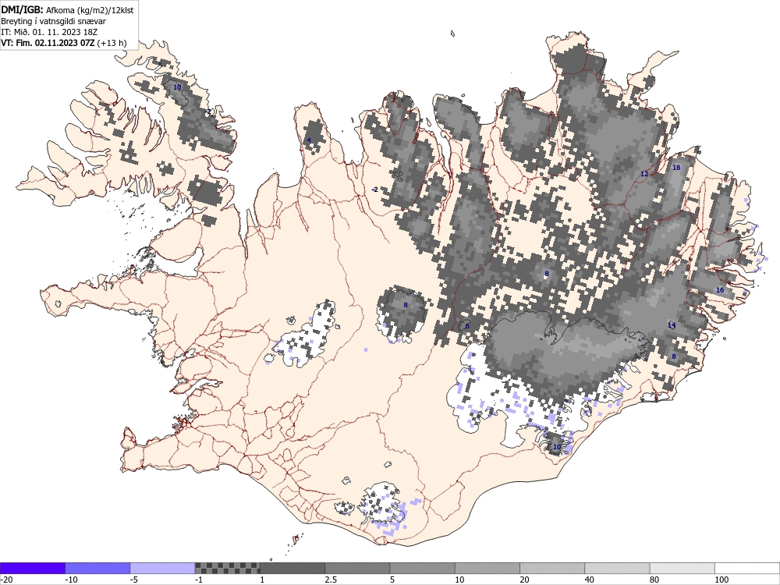Click the '(+13 h)' forecast offset text
This screenshot has height=585, width=780.
point(112,43)
